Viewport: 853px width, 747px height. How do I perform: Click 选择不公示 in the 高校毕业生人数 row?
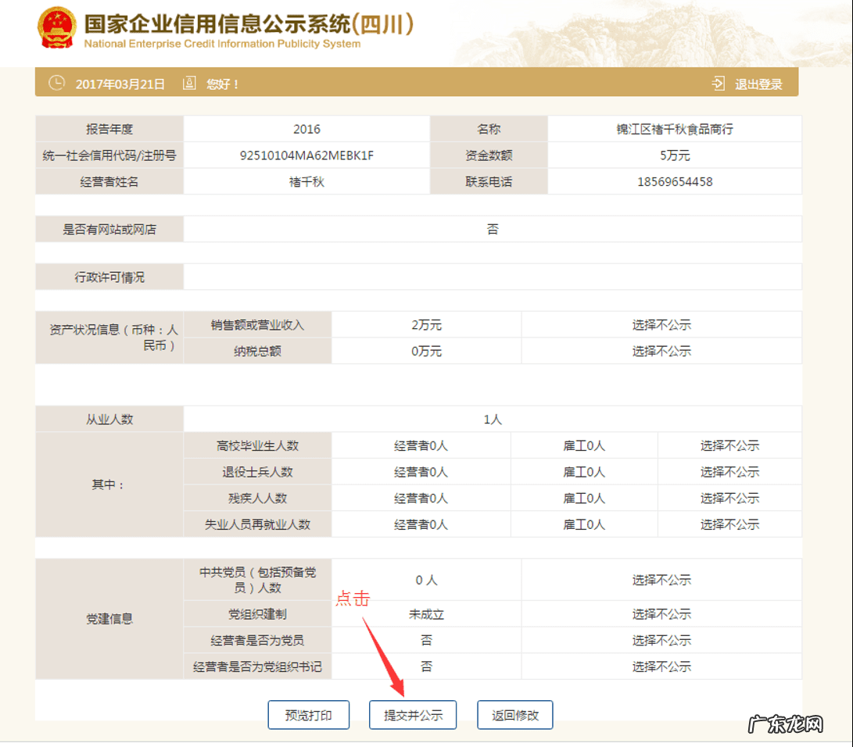(x=729, y=446)
